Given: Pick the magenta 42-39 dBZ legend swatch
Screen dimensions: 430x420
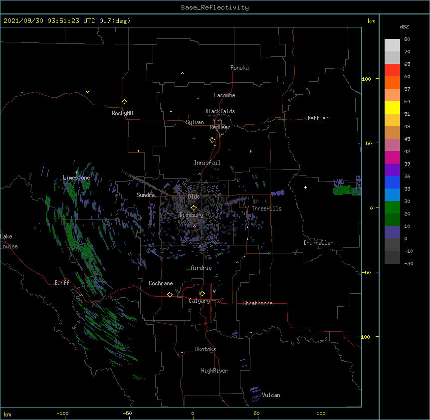Looking at the screenshot, I should coord(392,157).
